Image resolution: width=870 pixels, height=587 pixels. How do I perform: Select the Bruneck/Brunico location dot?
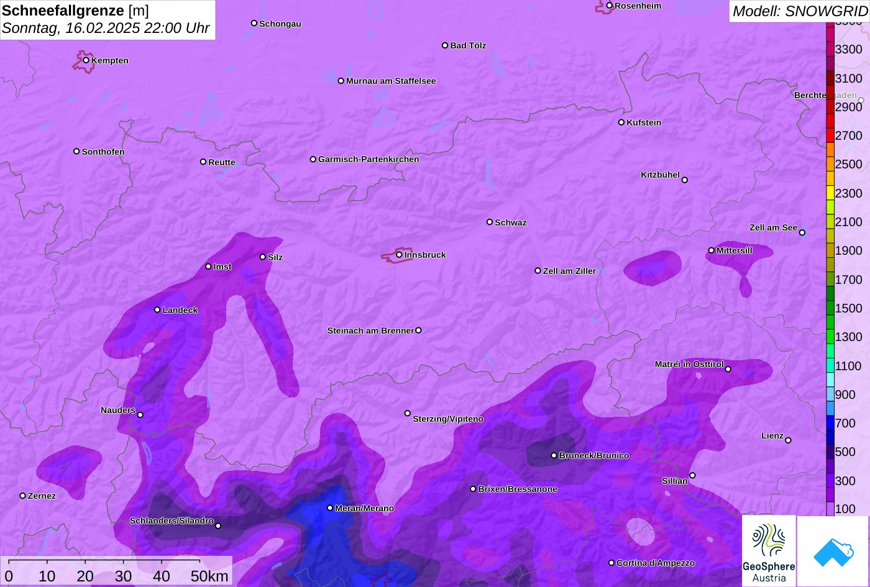click(x=554, y=455)
